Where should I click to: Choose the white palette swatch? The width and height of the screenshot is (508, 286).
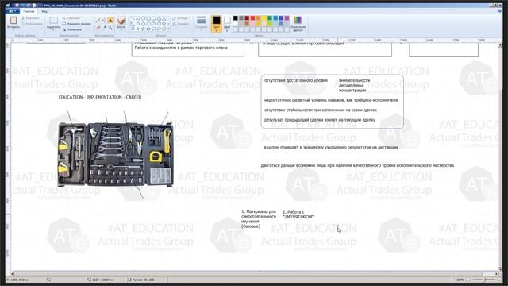(x=236, y=24)
